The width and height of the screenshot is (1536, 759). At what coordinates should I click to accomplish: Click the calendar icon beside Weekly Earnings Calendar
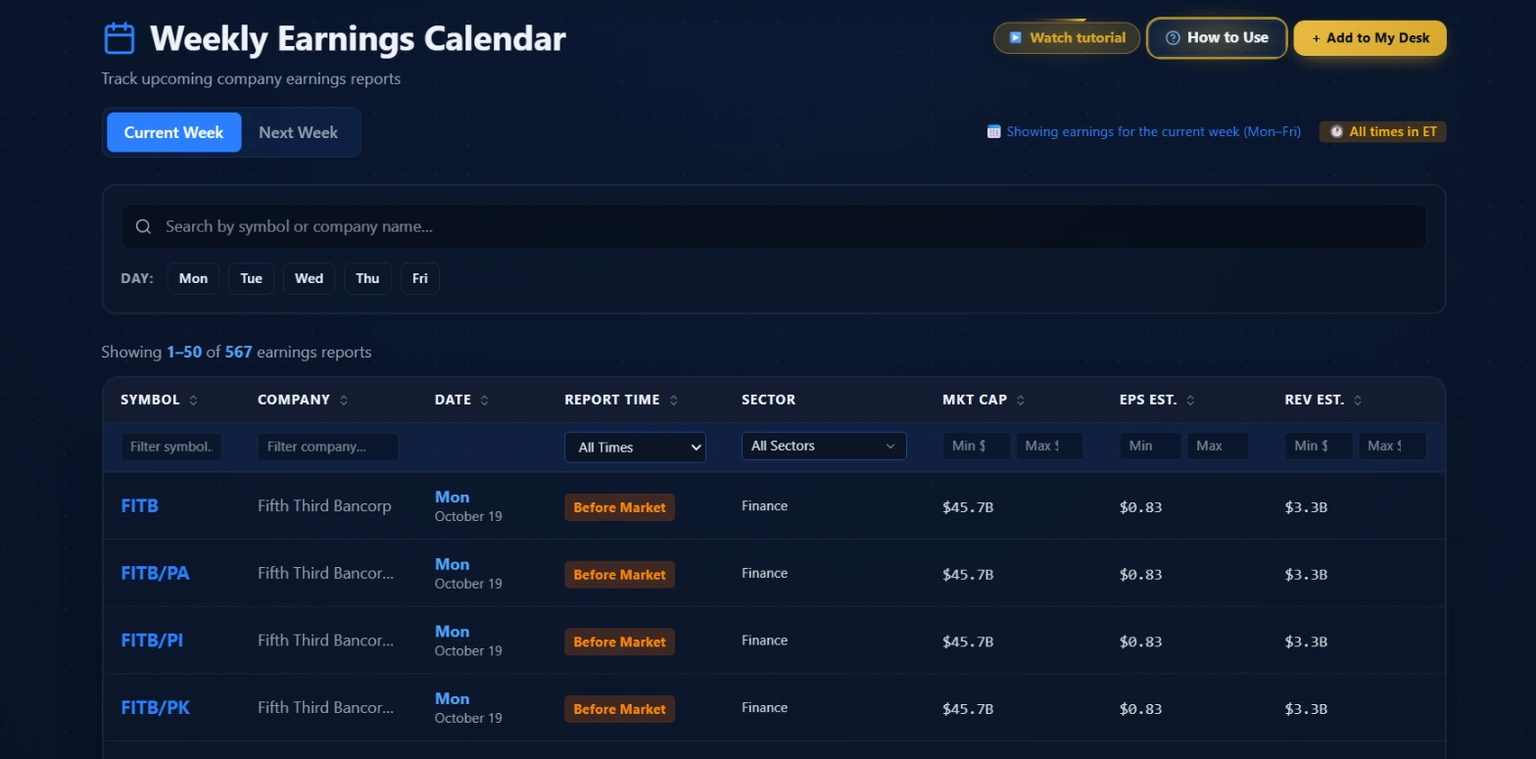[119, 38]
